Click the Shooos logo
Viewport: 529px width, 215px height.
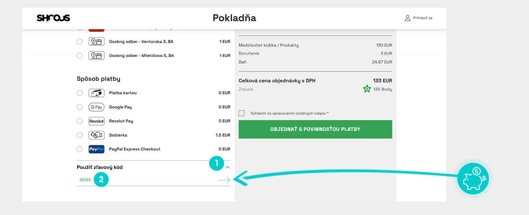(x=53, y=18)
